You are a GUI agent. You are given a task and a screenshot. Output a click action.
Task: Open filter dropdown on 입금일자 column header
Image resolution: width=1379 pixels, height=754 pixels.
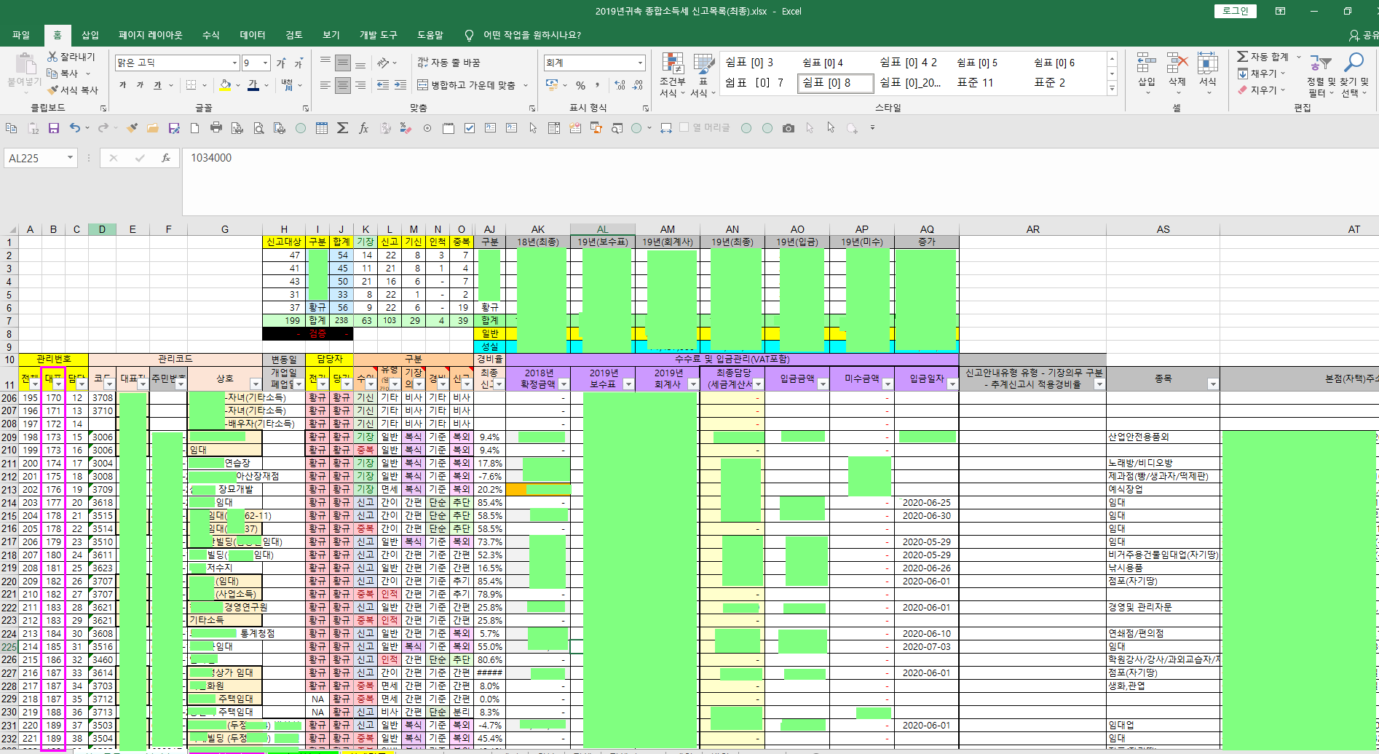tap(952, 384)
